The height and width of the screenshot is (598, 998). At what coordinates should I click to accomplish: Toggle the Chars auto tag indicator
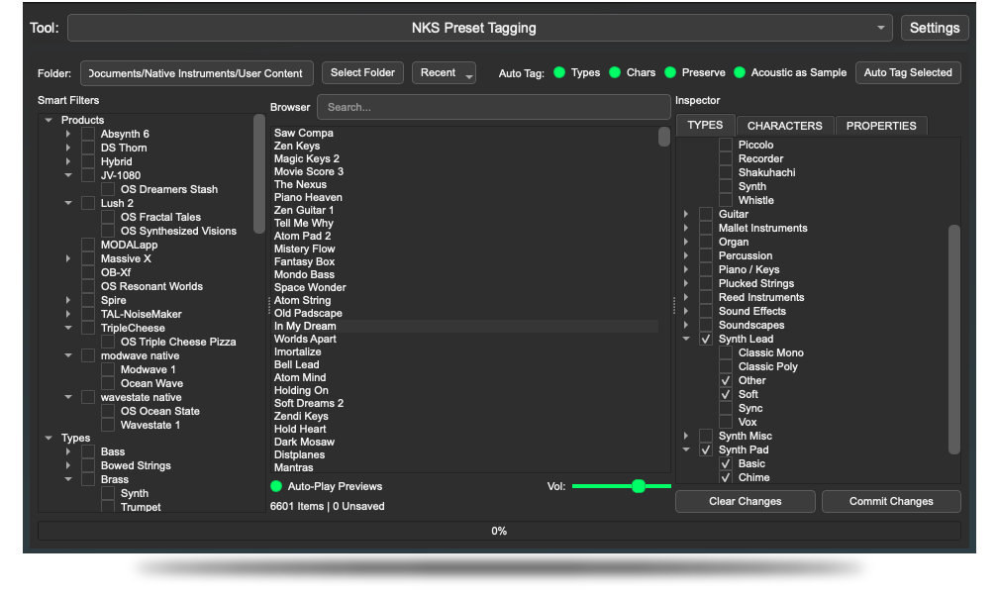tap(615, 72)
